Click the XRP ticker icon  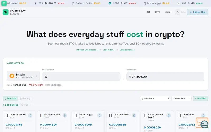pos(179,3)
